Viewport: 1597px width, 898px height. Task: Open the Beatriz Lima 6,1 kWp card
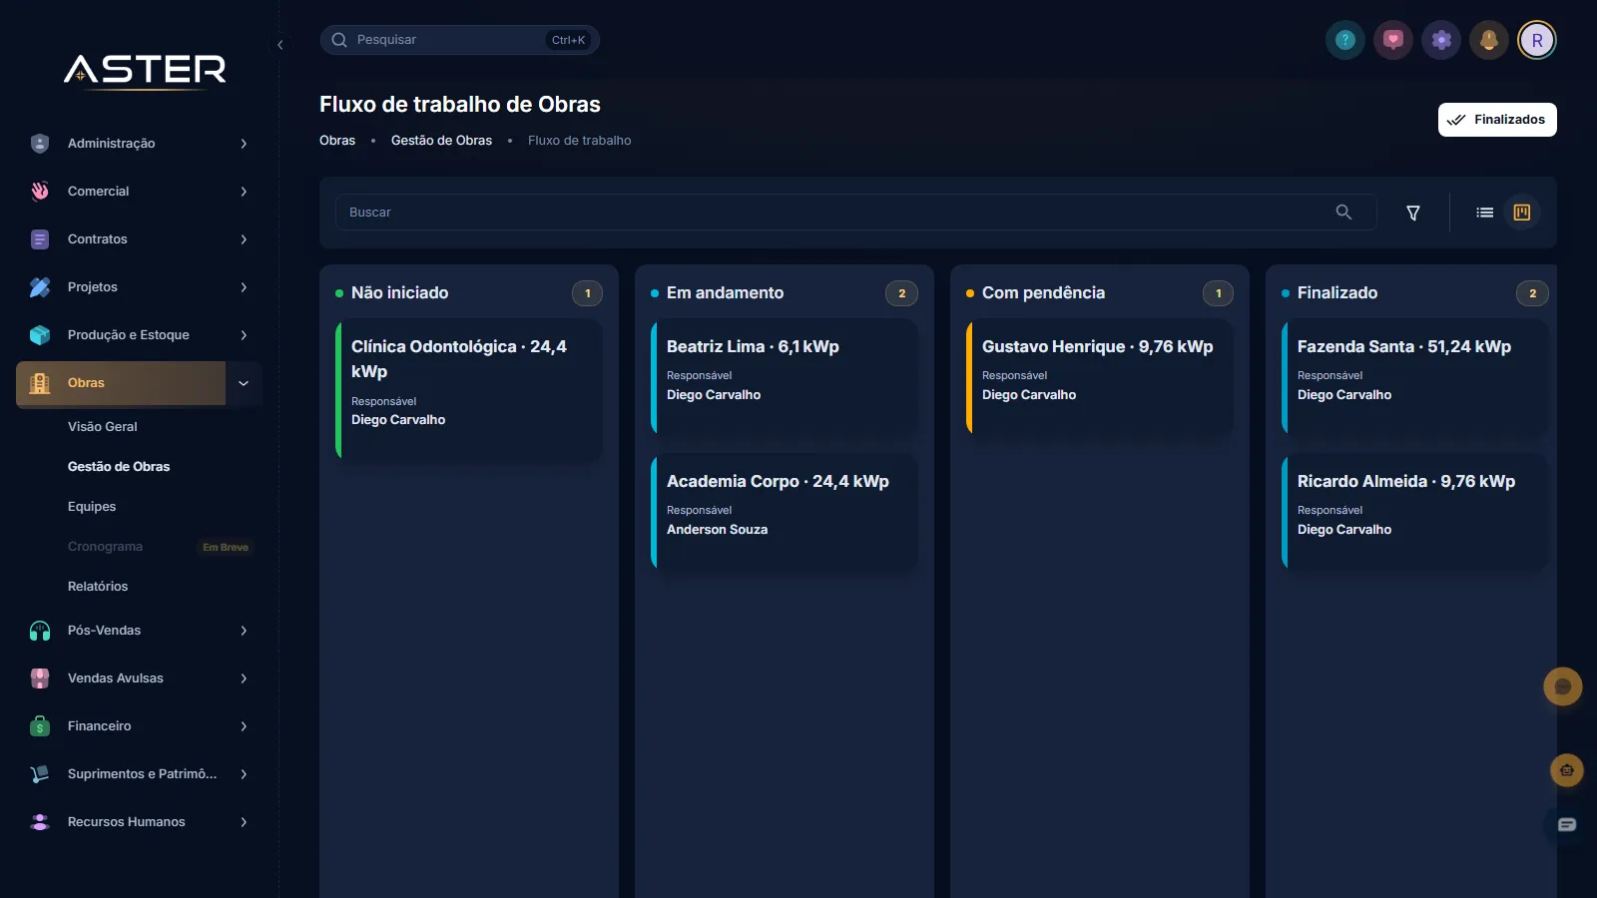pyautogui.click(x=785, y=376)
